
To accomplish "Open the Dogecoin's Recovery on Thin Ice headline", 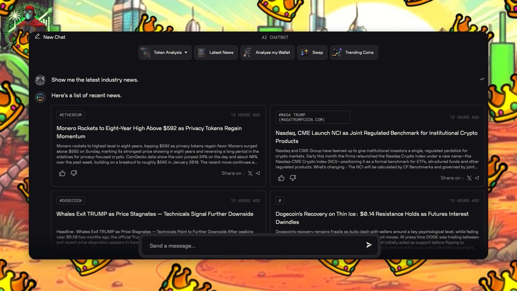I will pyautogui.click(x=372, y=218).
